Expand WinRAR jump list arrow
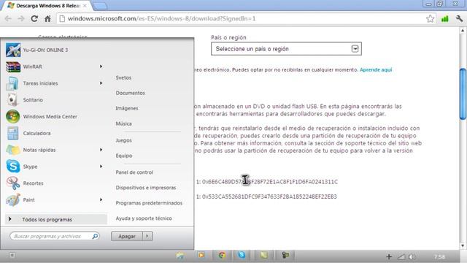The image size is (467, 263). click(101, 66)
